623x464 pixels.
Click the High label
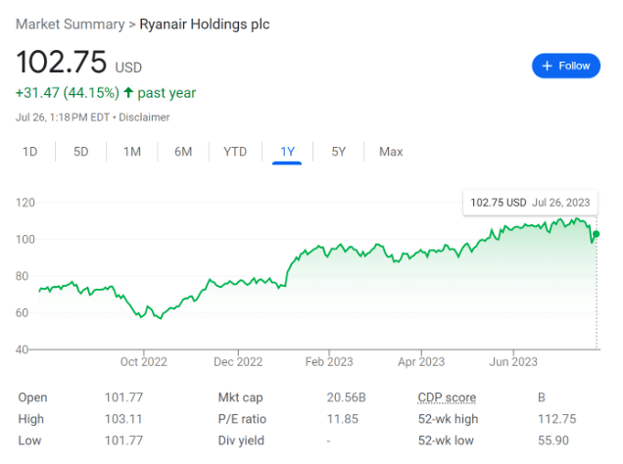coord(30,419)
